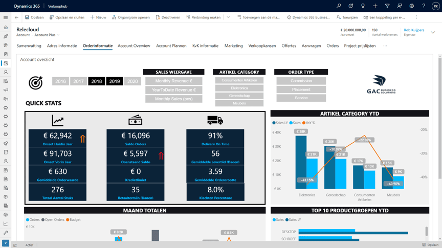Filter by Commission order type
The height and width of the screenshot is (248, 442).
[301, 81]
